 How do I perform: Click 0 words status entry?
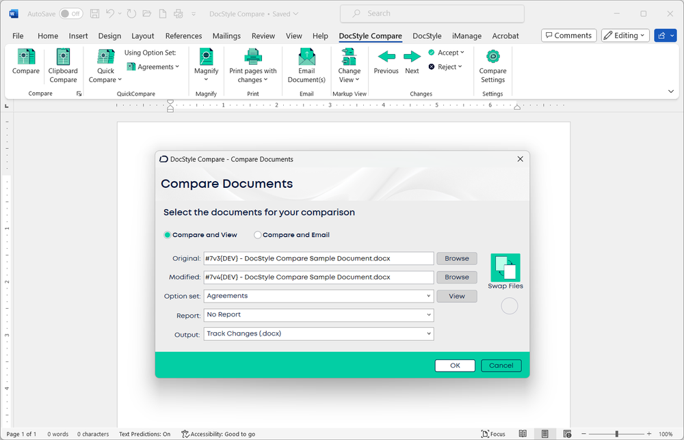(x=57, y=434)
